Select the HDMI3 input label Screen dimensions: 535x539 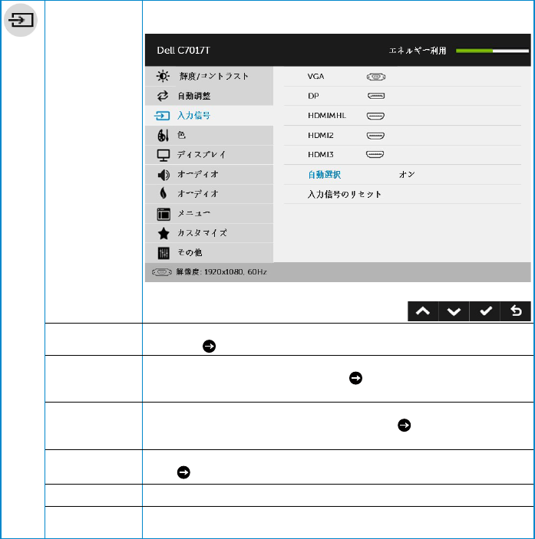pos(321,155)
